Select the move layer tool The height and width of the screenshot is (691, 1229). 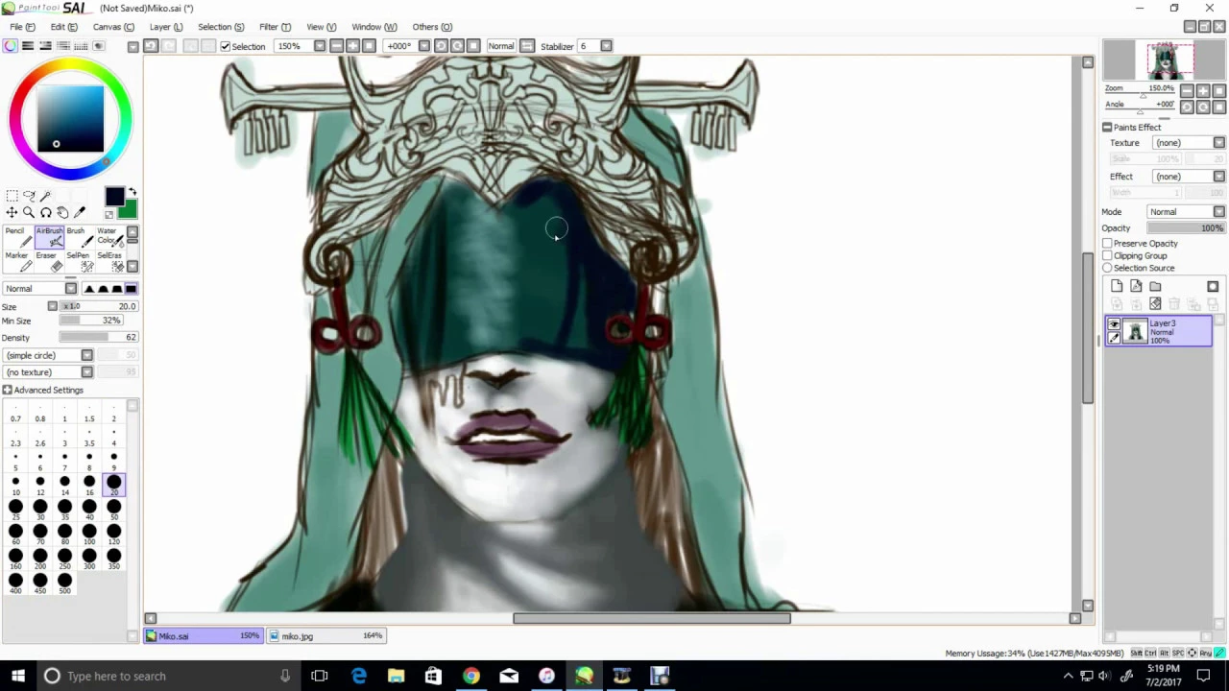[x=12, y=213]
